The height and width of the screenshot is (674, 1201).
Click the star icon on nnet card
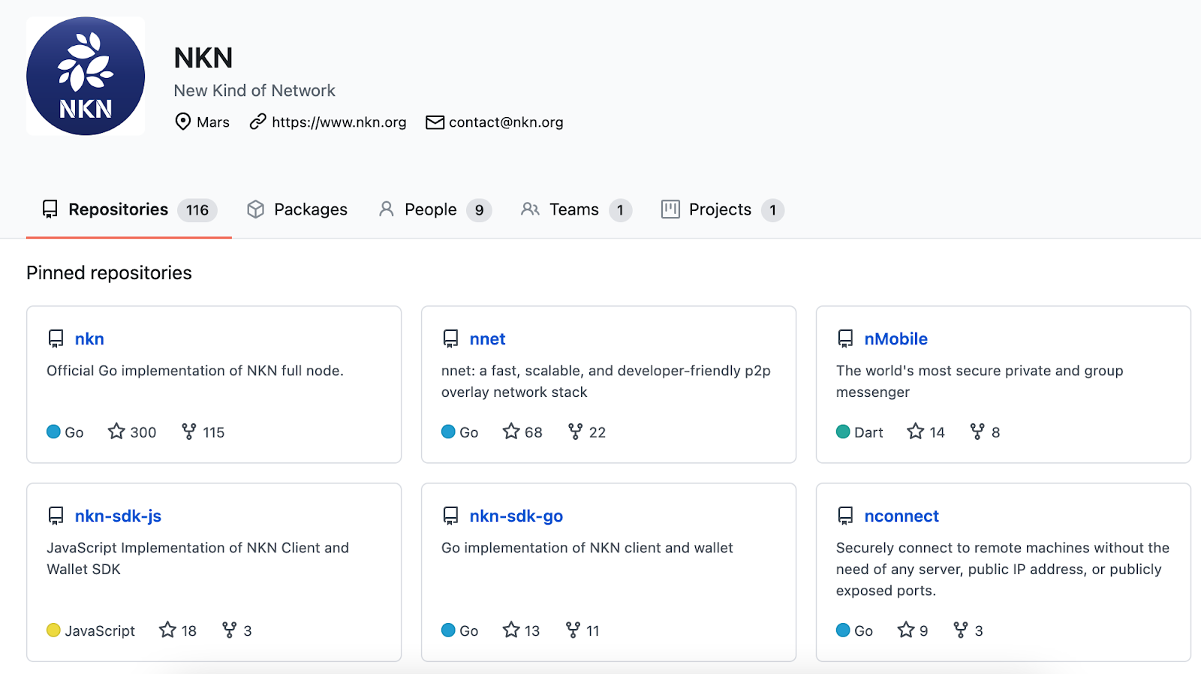click(511, 432)
